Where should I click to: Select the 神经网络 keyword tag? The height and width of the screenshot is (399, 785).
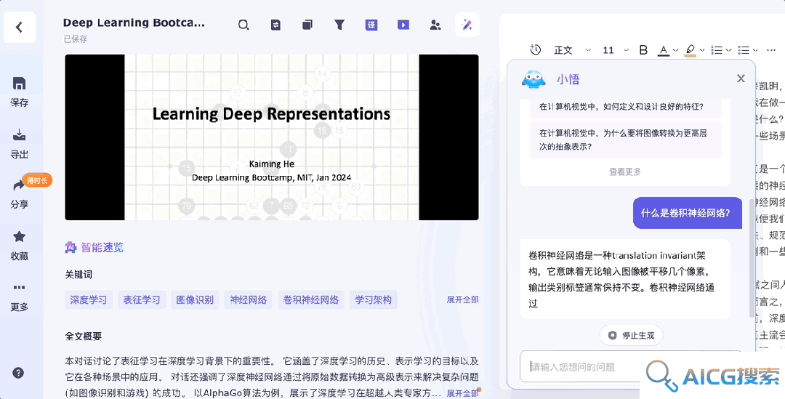249,300
